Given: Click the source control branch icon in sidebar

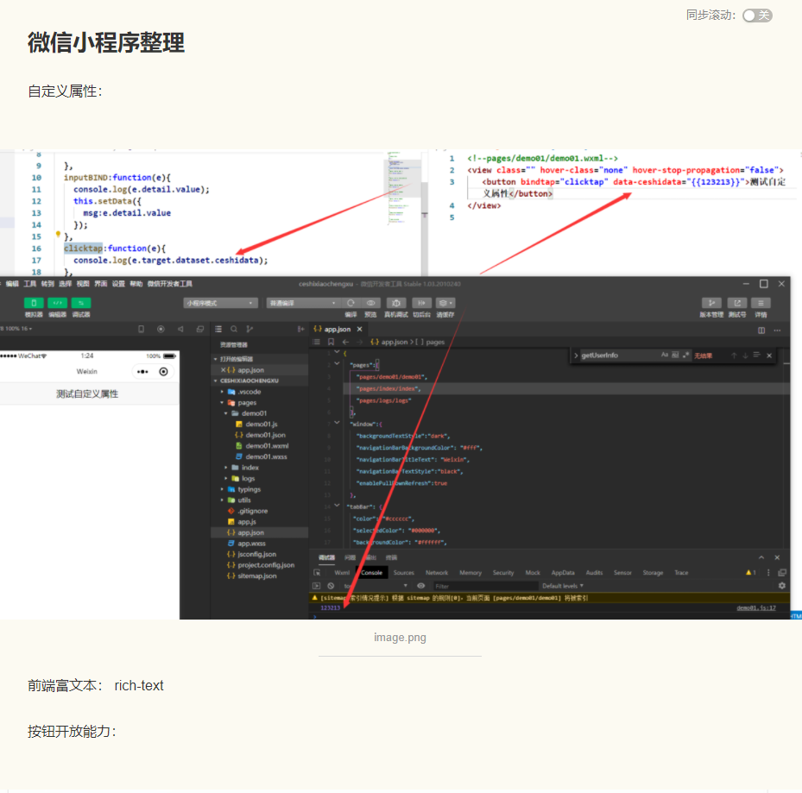Looking at the screenshot, I should click(x=249, y=330).
